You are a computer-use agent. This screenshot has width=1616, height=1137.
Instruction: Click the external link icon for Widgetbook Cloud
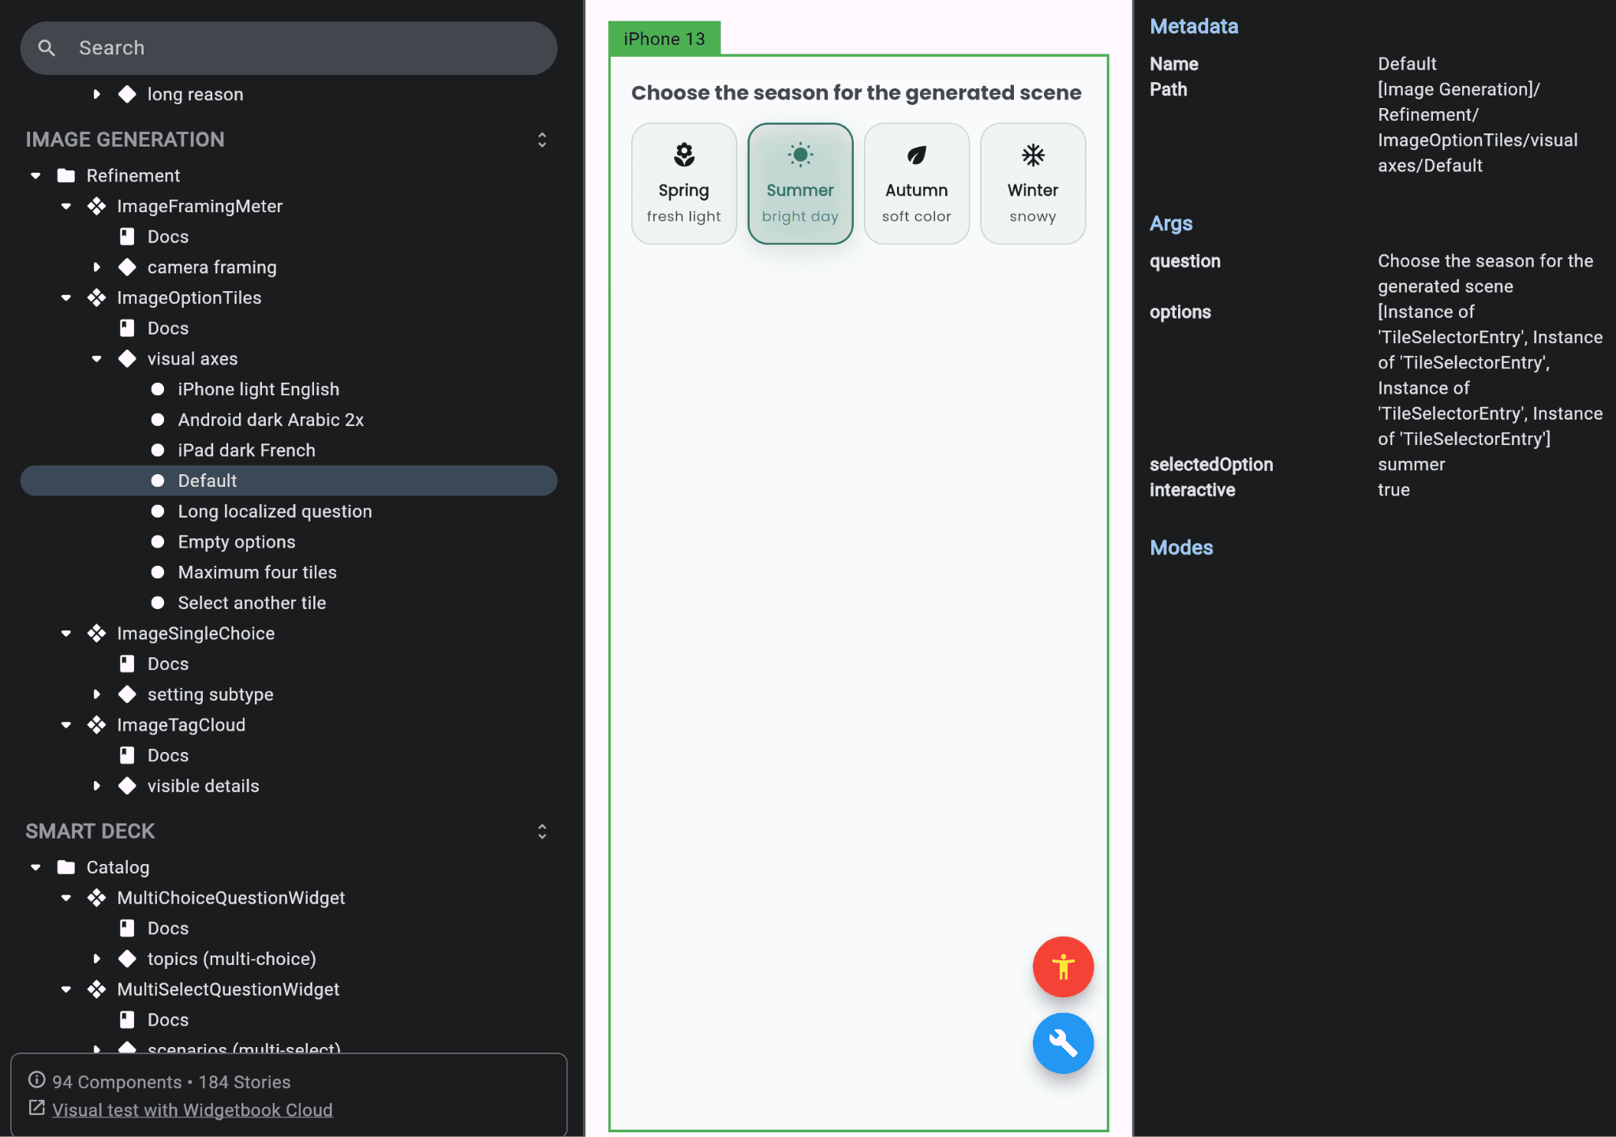(x=36, y=1108)
